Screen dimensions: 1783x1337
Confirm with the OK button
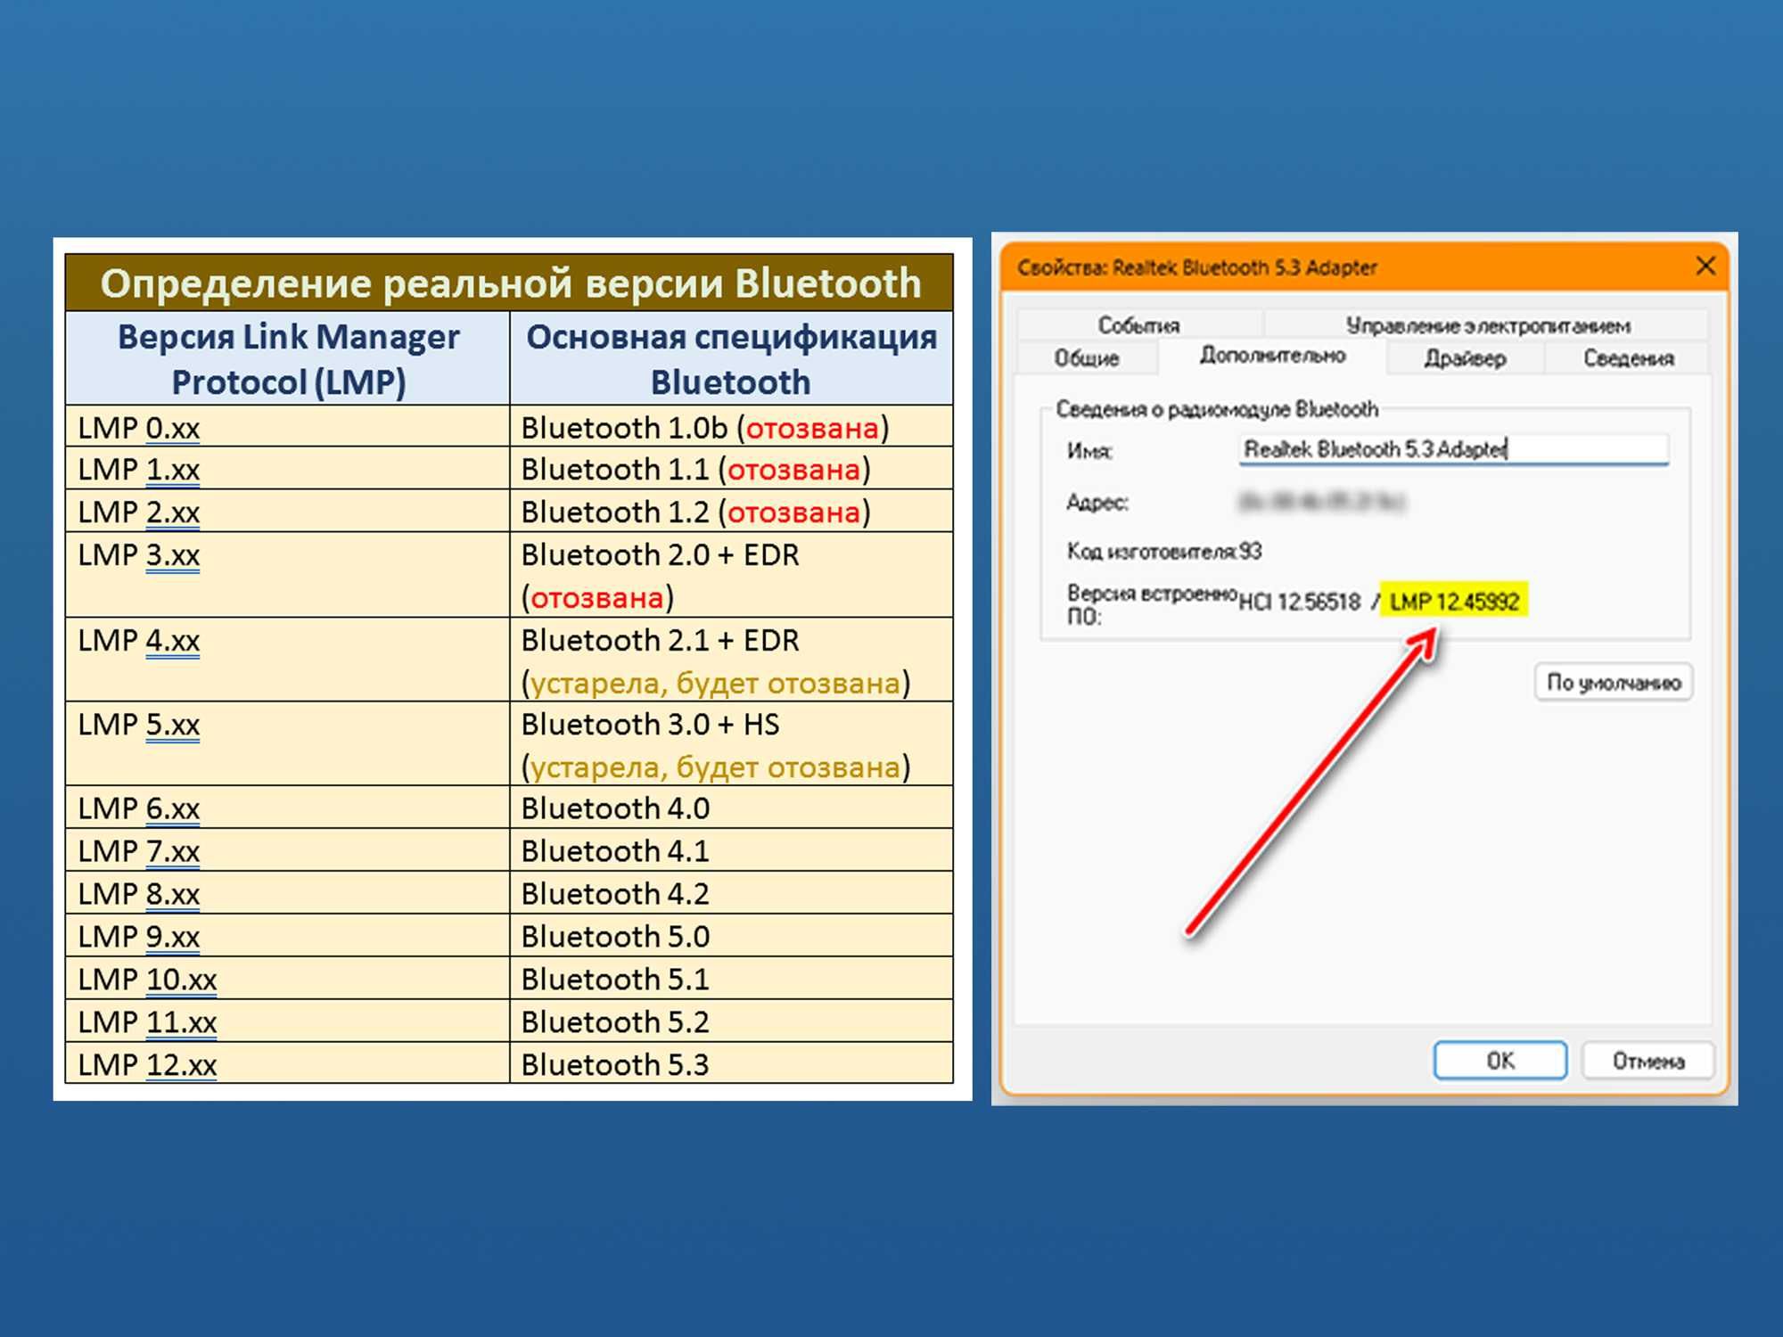coord(1500,1061)
